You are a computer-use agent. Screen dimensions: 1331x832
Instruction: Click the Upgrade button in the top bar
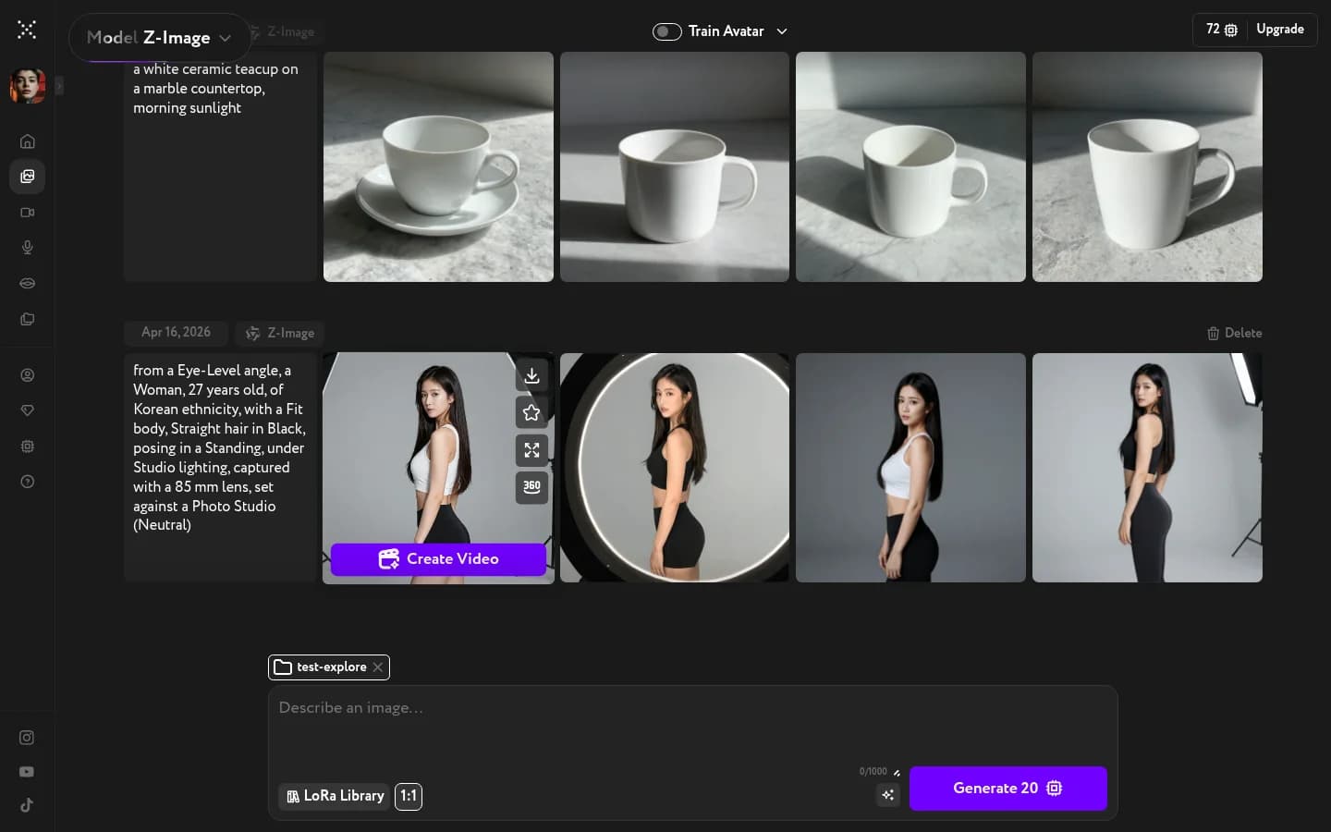point(1280,30)
